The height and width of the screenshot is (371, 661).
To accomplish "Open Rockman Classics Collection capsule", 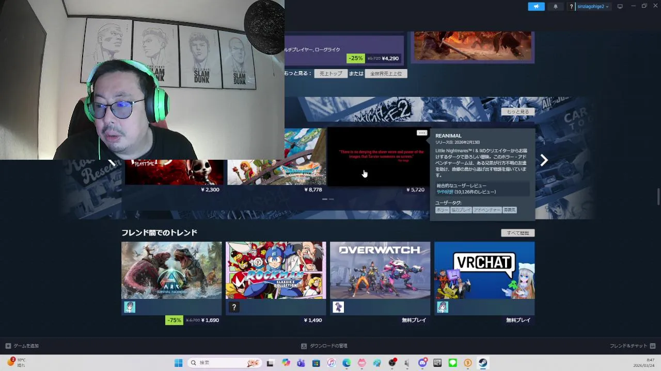I will click(x=276, y=271).
